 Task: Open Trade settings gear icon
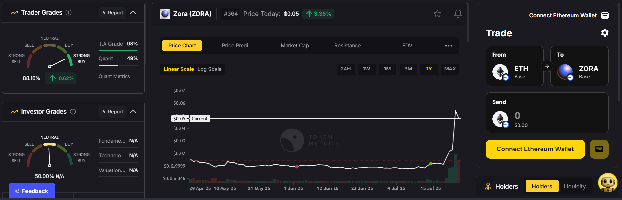(605, 33)
